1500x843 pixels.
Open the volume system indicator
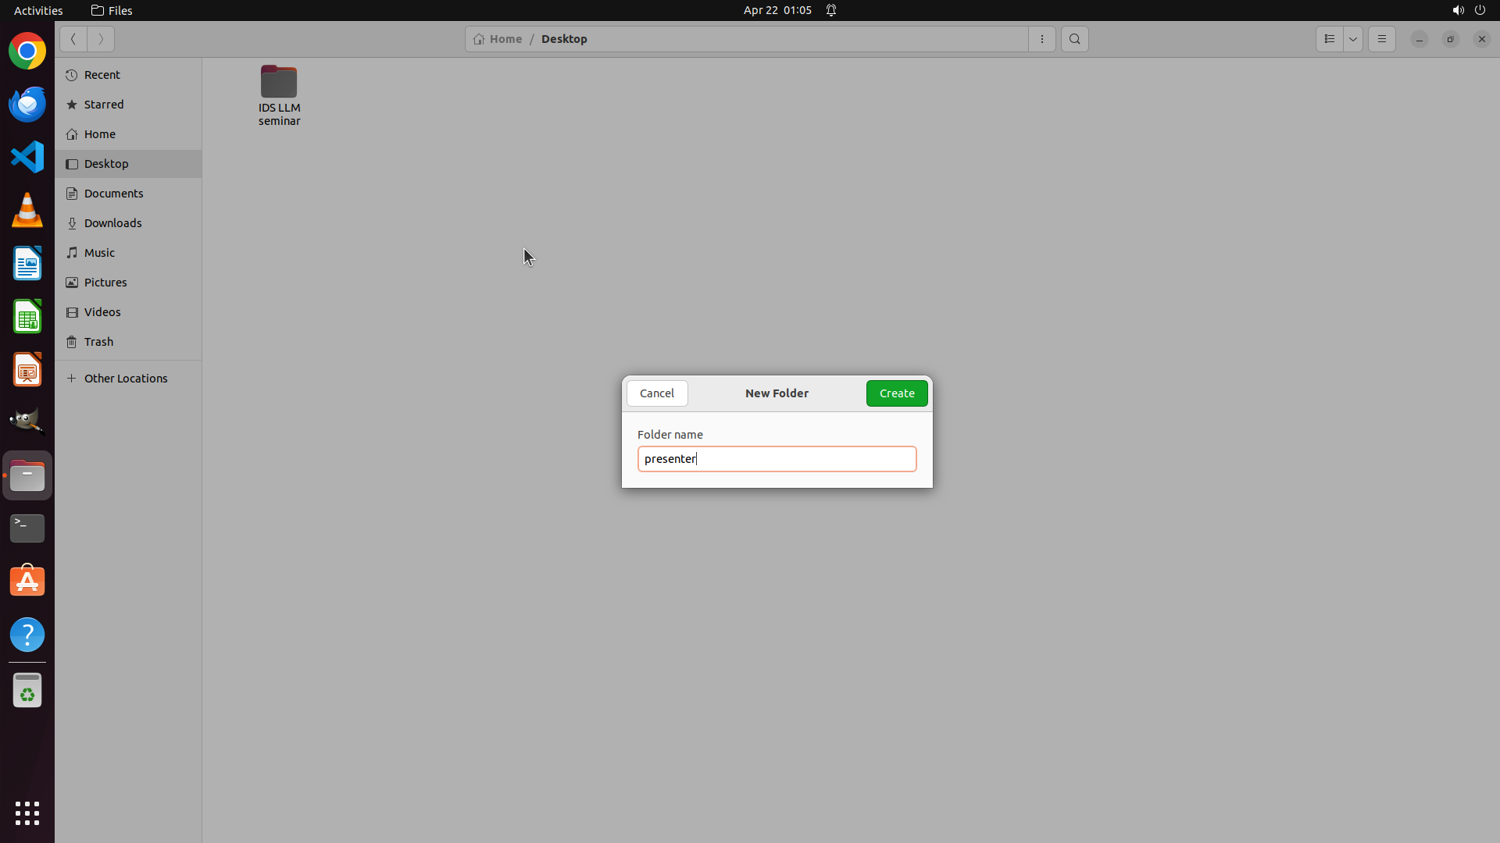(x=1458, y=10)
